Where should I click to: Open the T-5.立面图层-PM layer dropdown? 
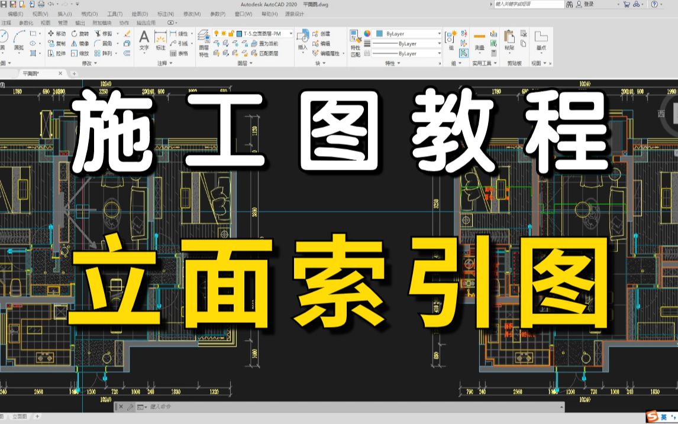coord(290,34)
